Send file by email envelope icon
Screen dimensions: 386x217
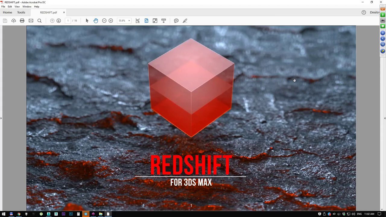click(31, 20)
